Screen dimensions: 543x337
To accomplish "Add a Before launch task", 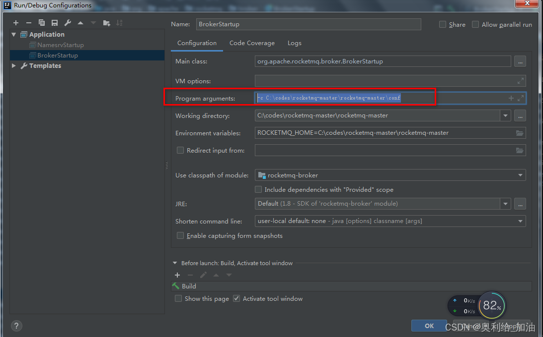I will (177, 275).
